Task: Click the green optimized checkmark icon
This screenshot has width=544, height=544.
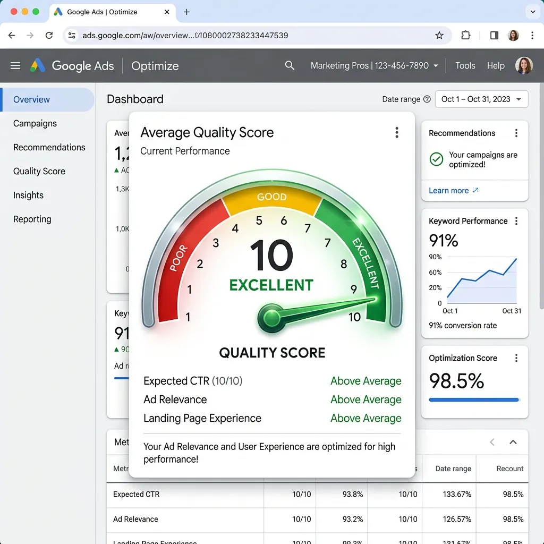Action: [437, 159]
